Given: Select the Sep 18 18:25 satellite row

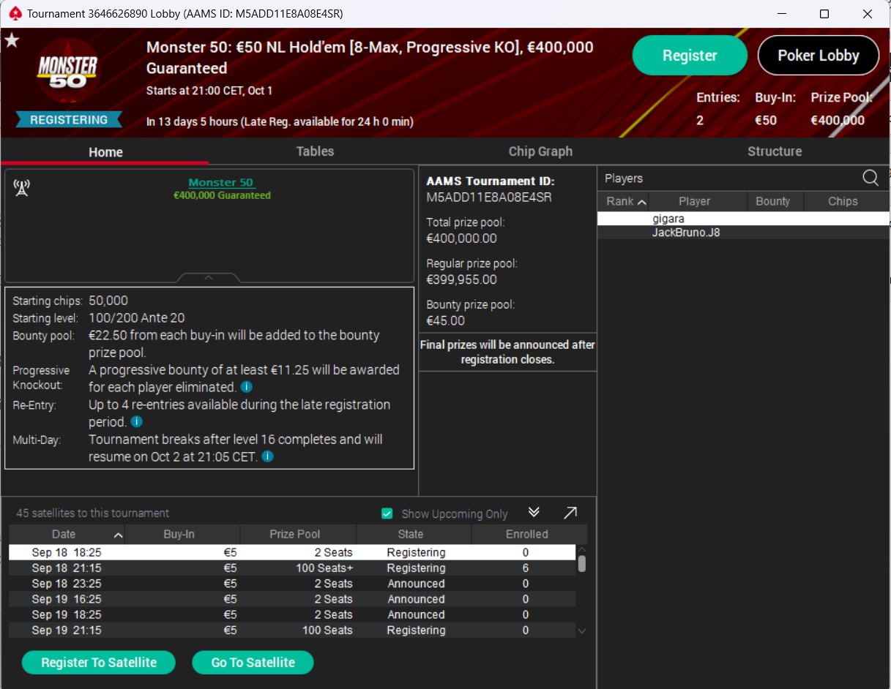Looking at the screenshot, I should (x=292, y=552).
